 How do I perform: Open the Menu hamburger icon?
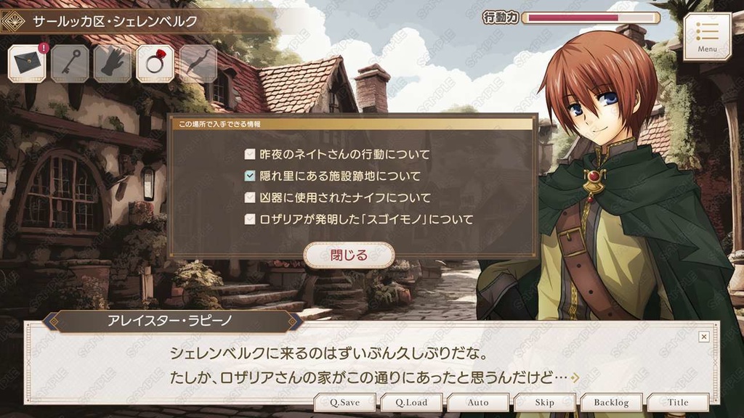click(x=707, y=37)
